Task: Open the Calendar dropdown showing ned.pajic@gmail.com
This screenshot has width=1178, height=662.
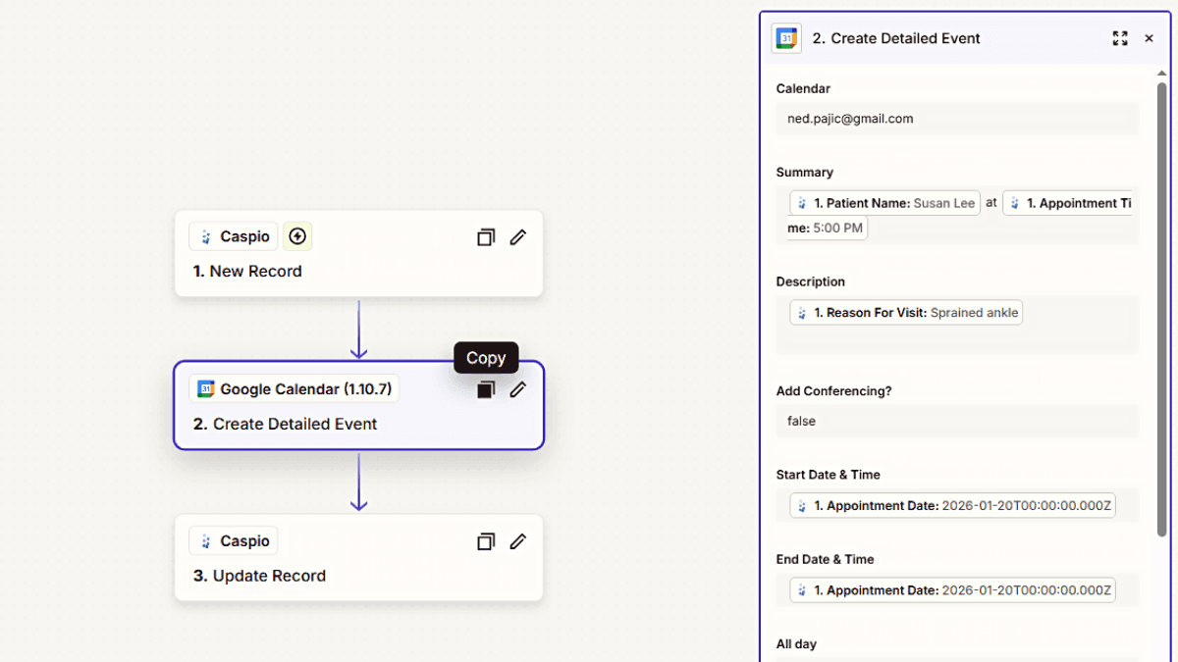Action: click(957, 119)
